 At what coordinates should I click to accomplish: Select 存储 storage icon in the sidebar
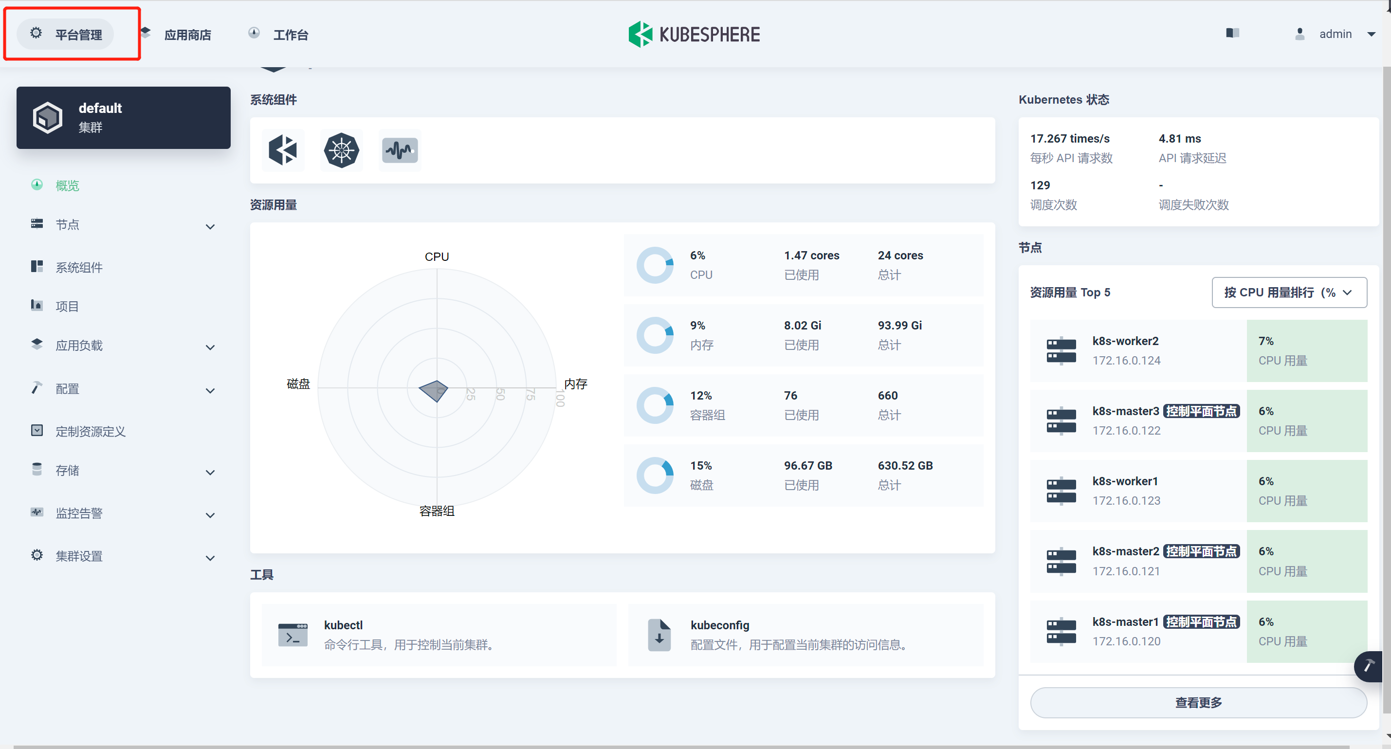[x=37, y=469]
